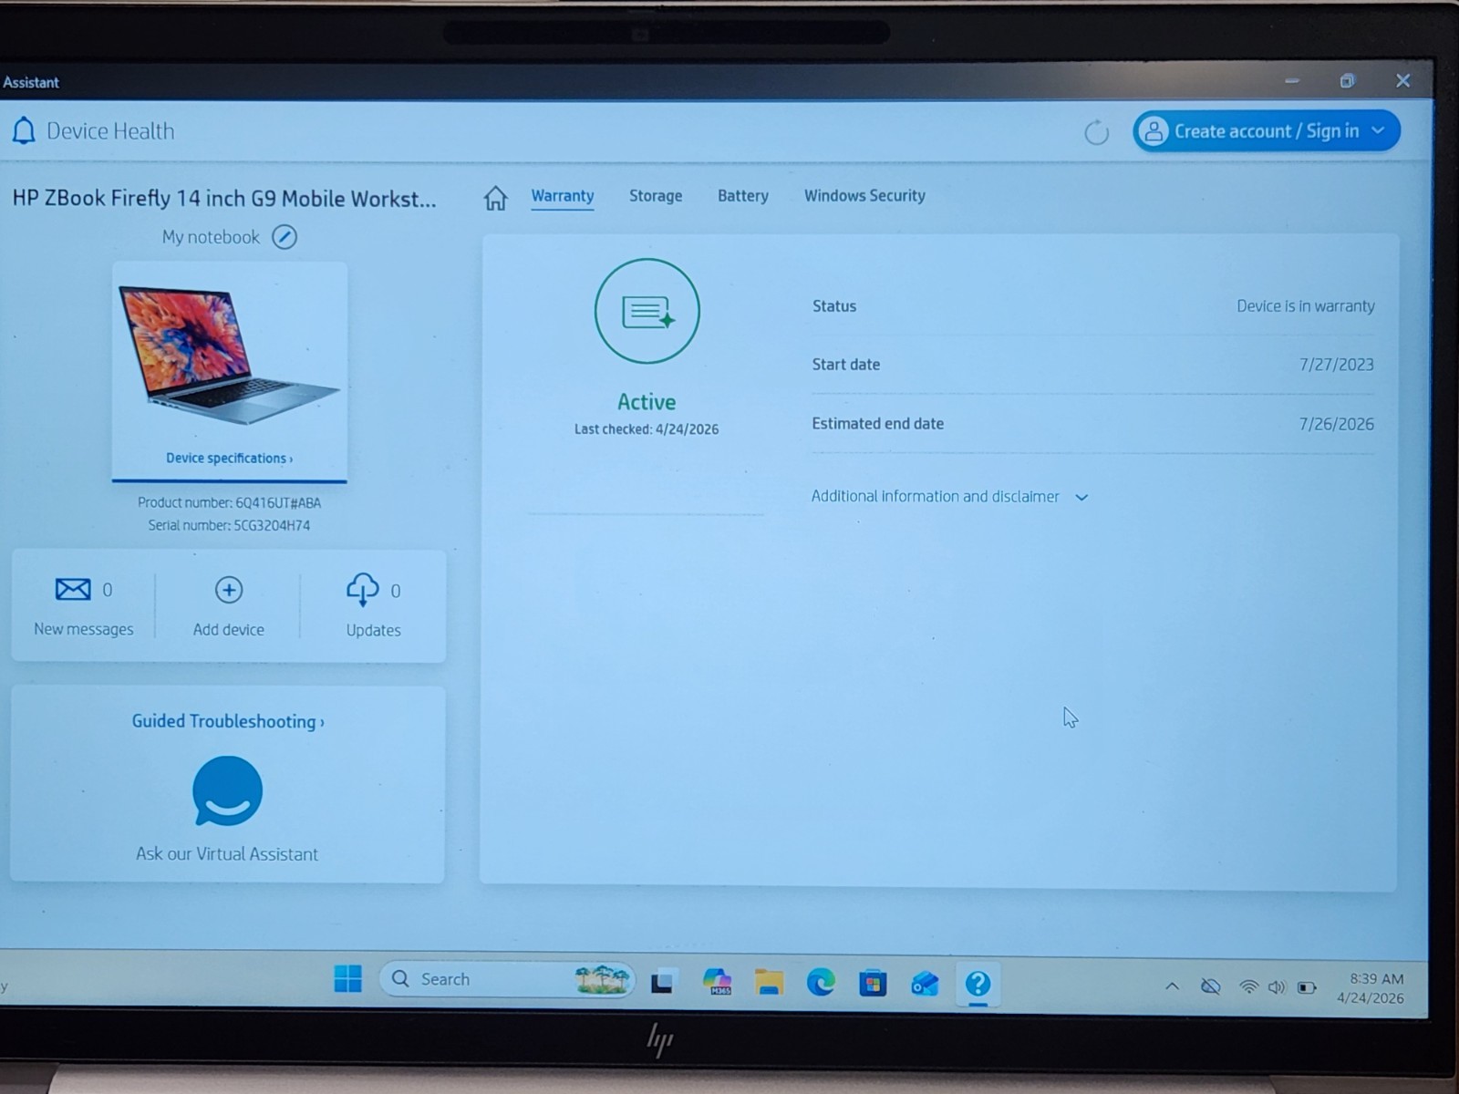
Task: Click the laptop product image
Action: 229,355
